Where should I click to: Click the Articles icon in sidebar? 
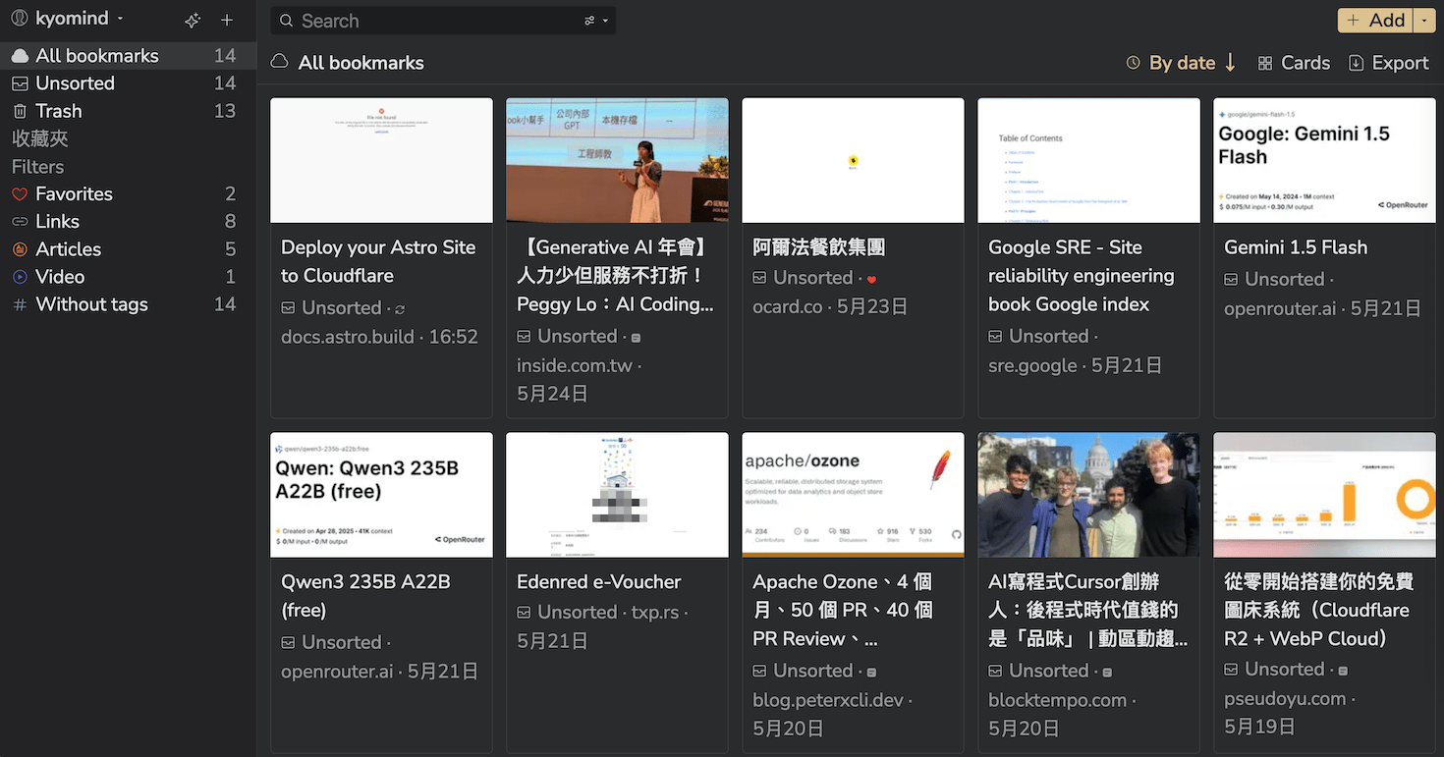(x=20, y=249)
